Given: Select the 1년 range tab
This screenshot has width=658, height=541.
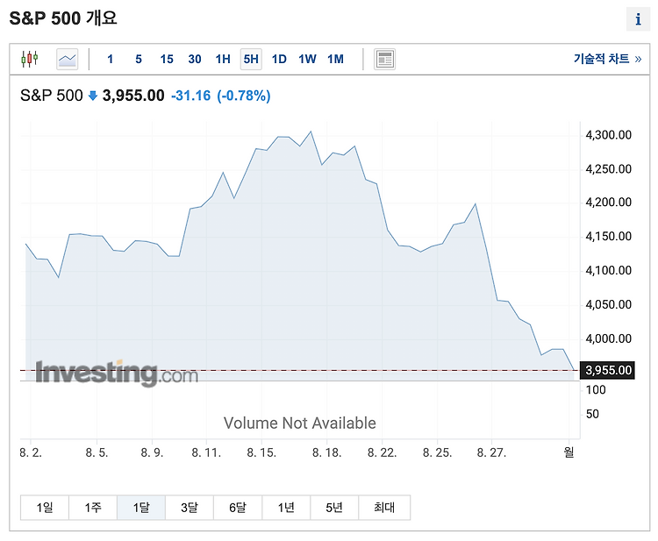Looking at the screenshot, I should pos(286,508).
